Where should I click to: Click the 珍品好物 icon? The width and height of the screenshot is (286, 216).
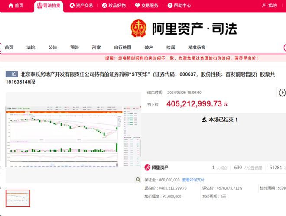click(x=104, y=6)
